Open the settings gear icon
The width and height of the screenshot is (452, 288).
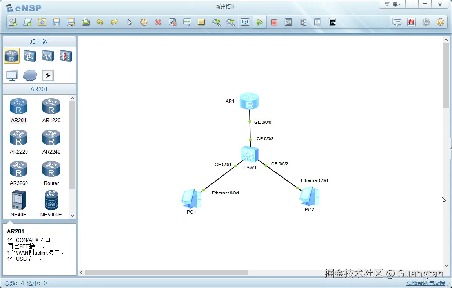point(426,22)
